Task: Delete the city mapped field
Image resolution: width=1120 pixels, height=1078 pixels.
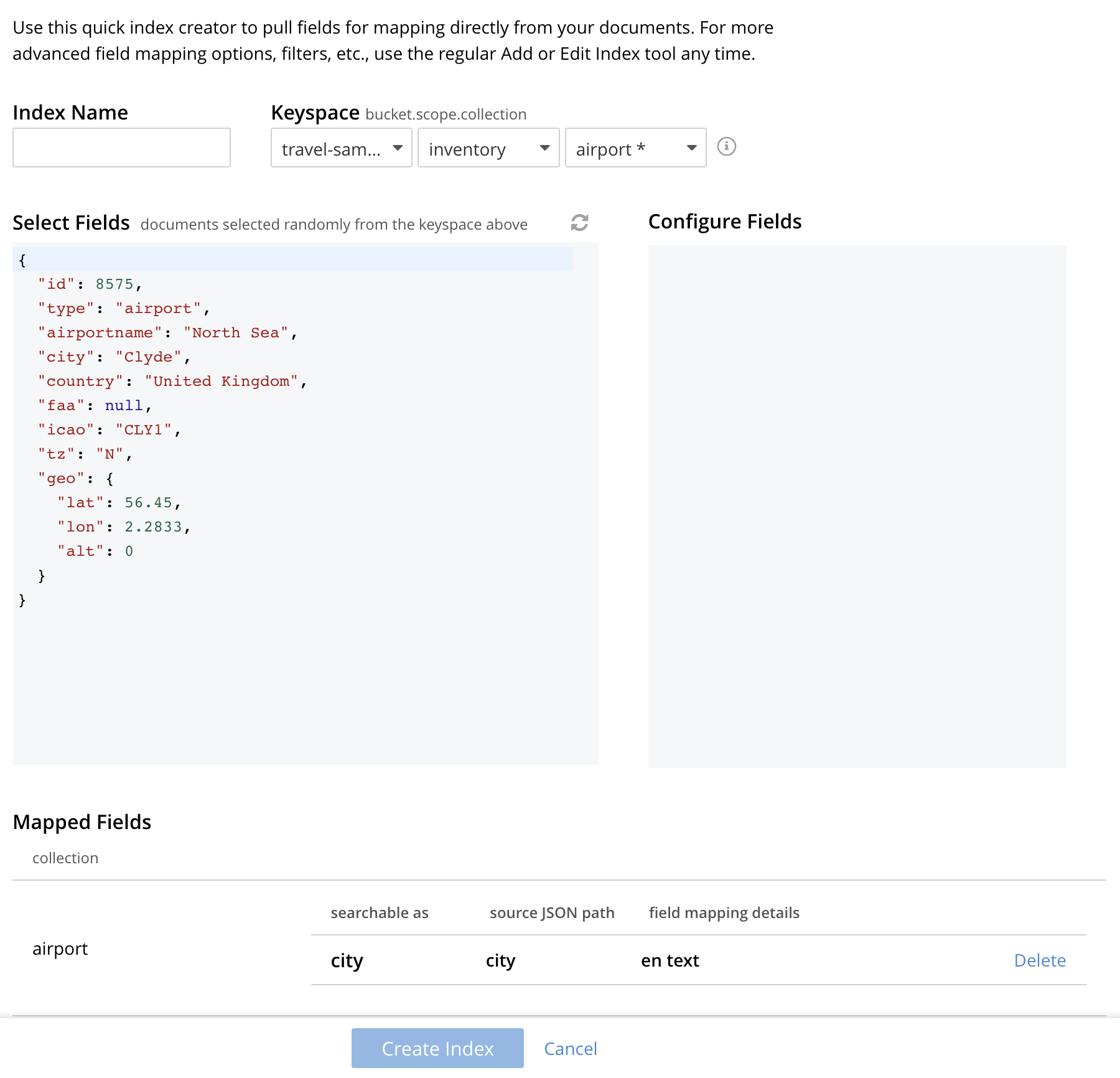Action: [x=1039, y=960]
